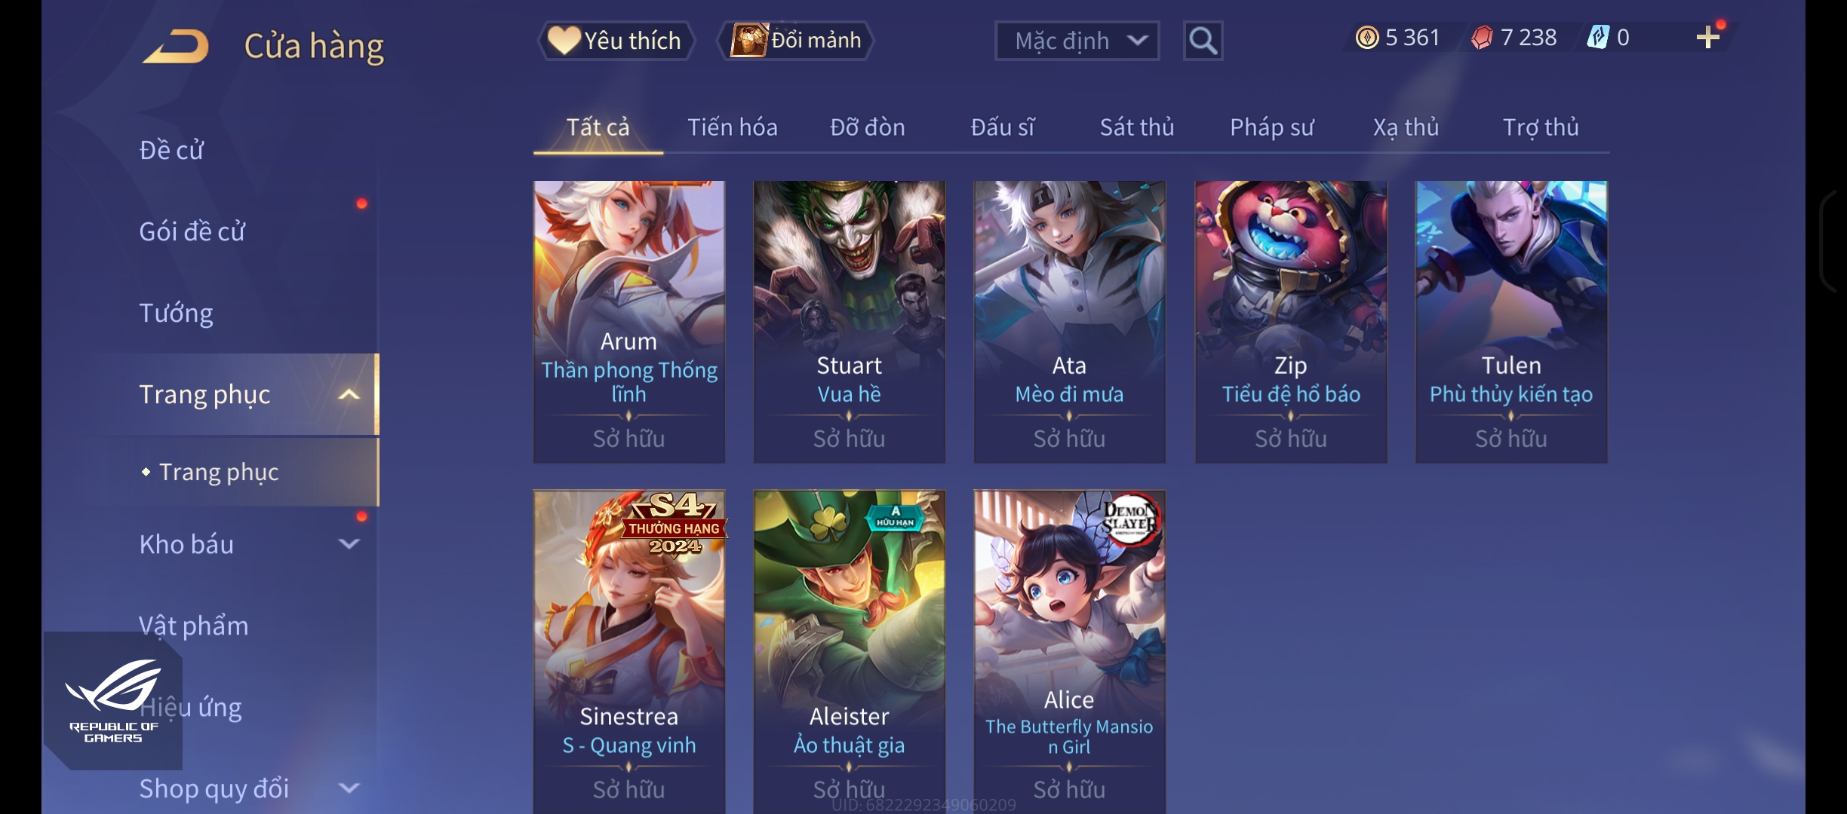This screenshot has width=1847, height=814.
Task: Switch to the Sát thủ tab
Action: click(x=1136, y=127)
